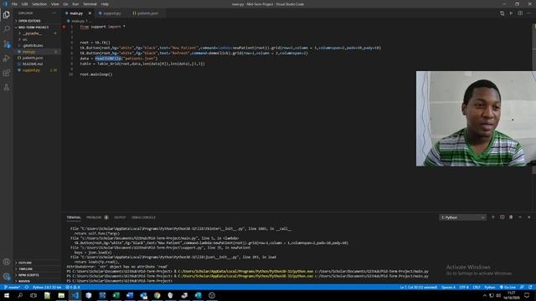Open the Search view in the activity bar
This screenshot has width=536, height=301.
coord(7,29)
